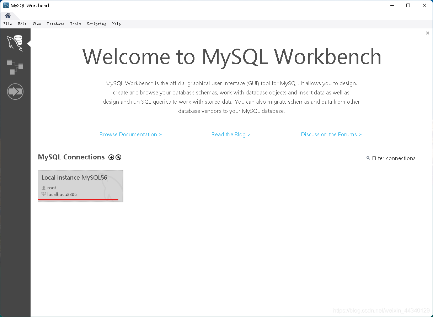Screen dimensions: 433x317
Task: Dismiss the welcome banner with the X
Action: click(427, 33)
